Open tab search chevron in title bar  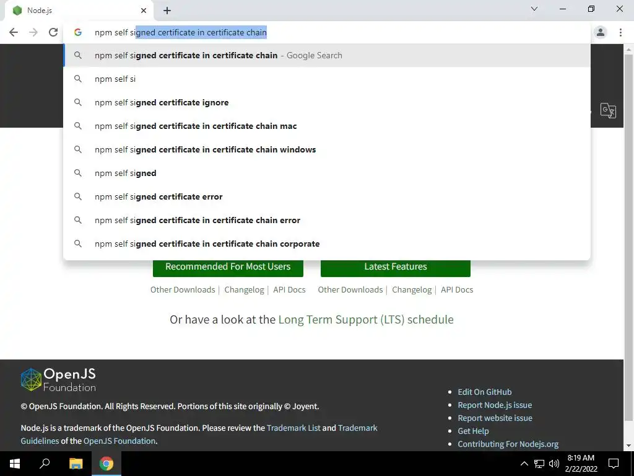point(534,9)
